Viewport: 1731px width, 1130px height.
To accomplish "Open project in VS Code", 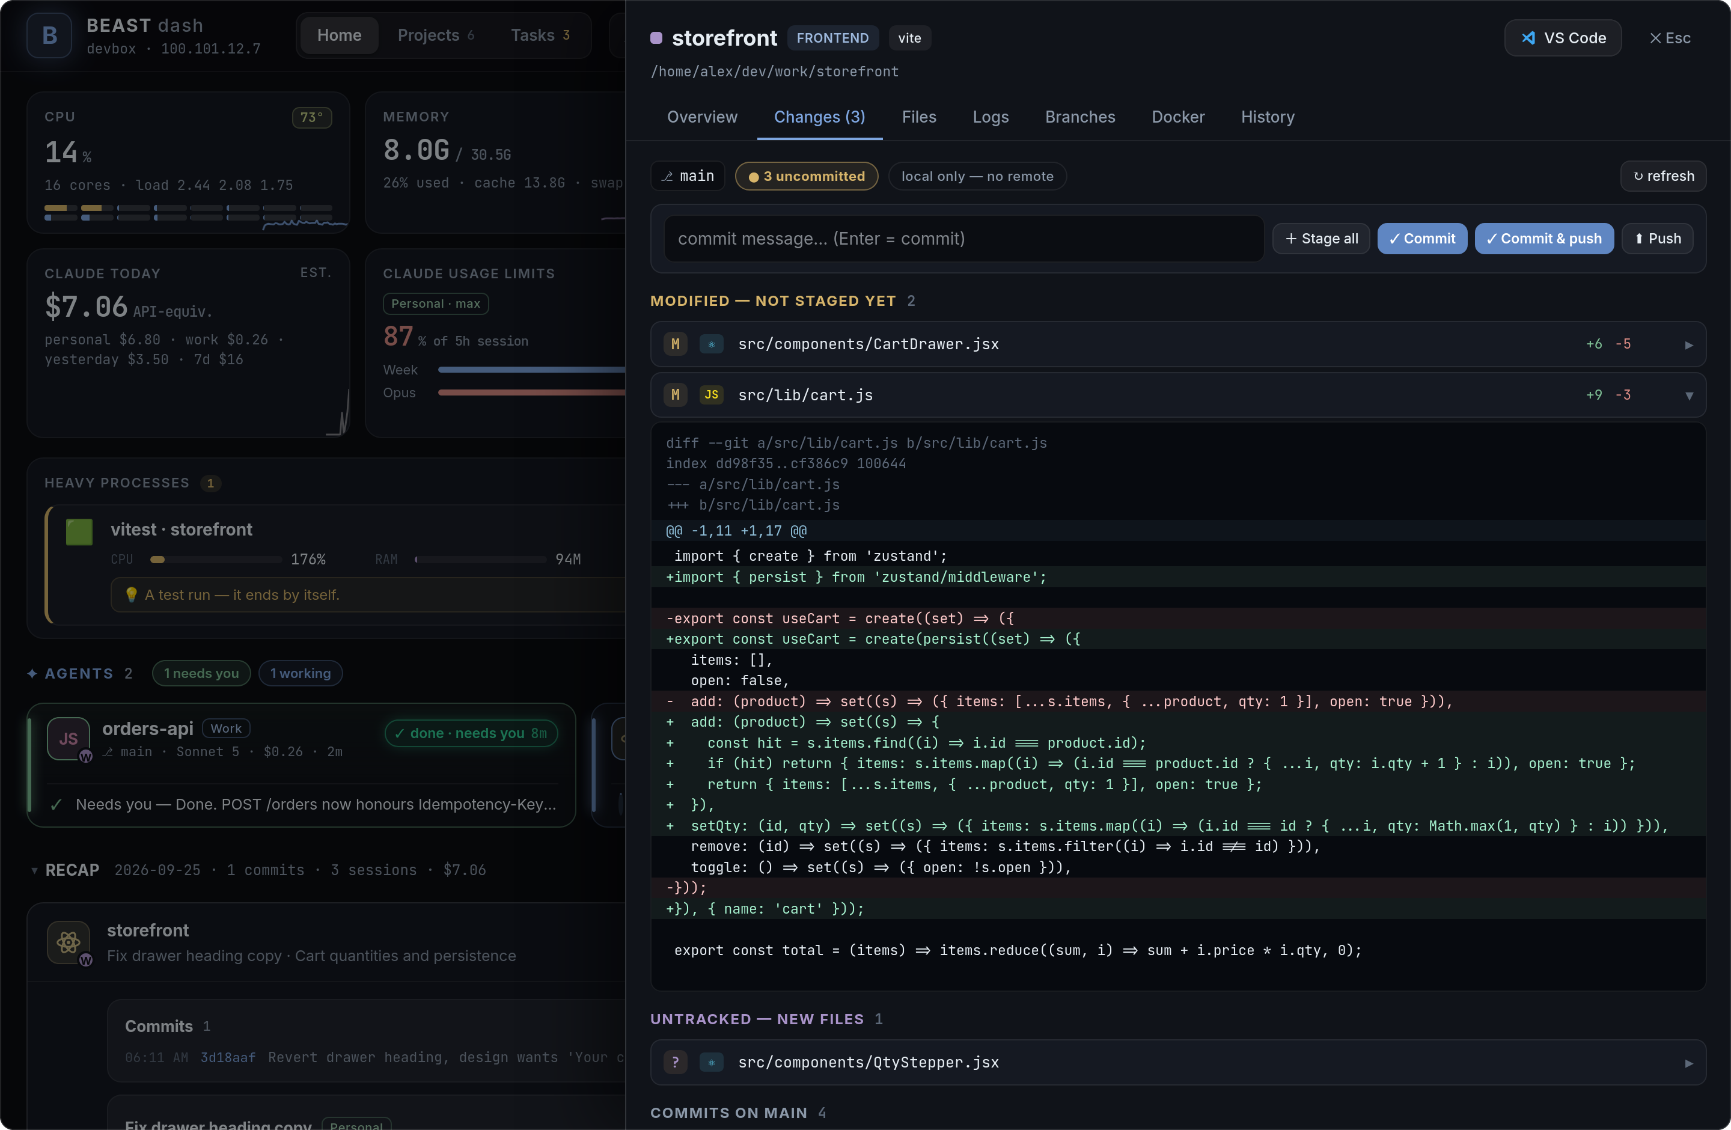I will [x=1562, y=38].
